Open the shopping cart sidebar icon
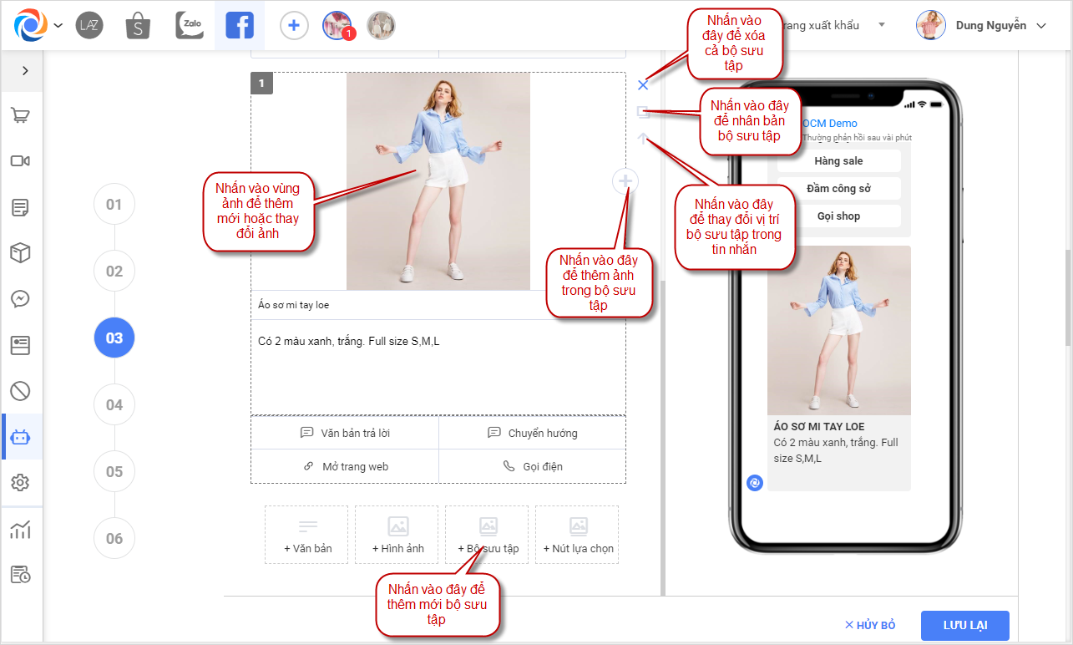The image size is (1073, 645). (x=21, y=115)
